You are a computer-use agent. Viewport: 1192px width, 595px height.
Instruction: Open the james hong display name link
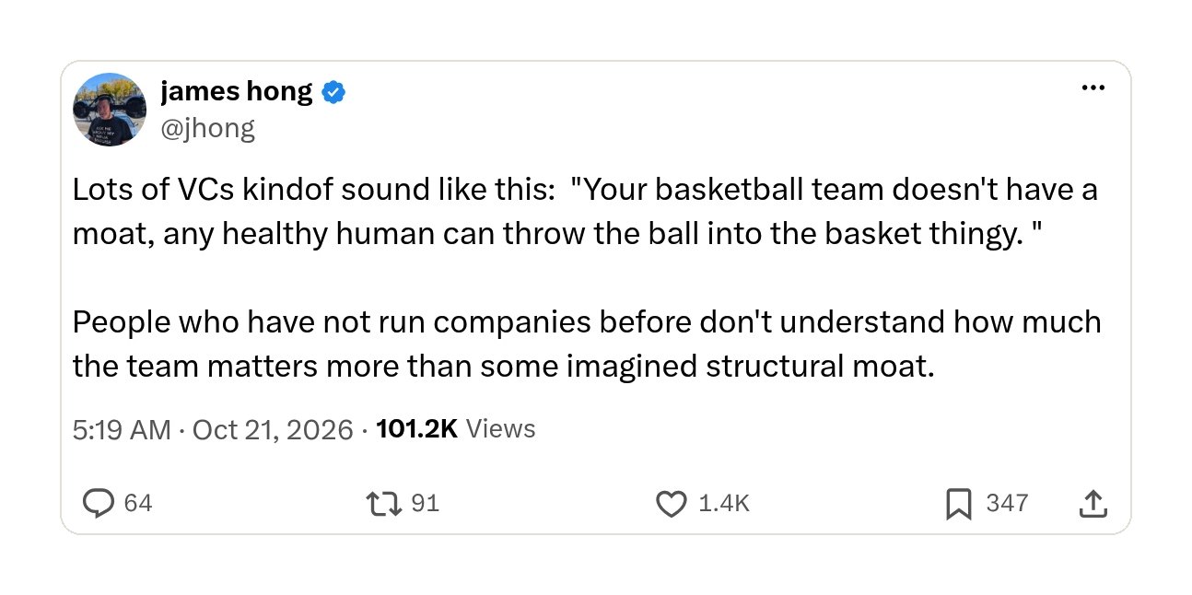tap(237, 91)
